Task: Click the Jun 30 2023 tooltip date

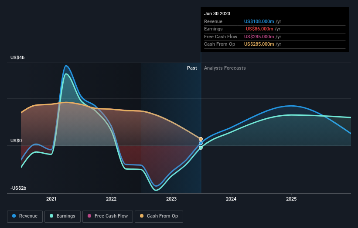Action: [x=217, y=13]
